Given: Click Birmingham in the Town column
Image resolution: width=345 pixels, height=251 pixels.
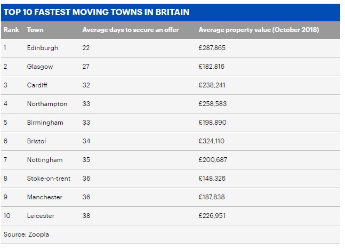Looking at the screenshot, I should click(45, 123).
